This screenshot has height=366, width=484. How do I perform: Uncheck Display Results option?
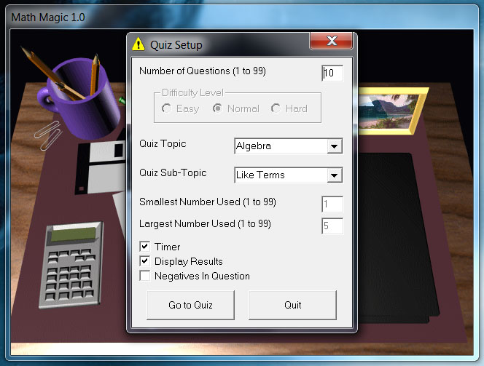[145, 261]
